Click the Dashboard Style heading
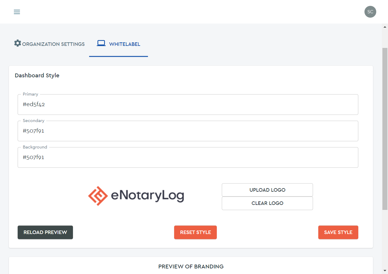 coord(37,76)
